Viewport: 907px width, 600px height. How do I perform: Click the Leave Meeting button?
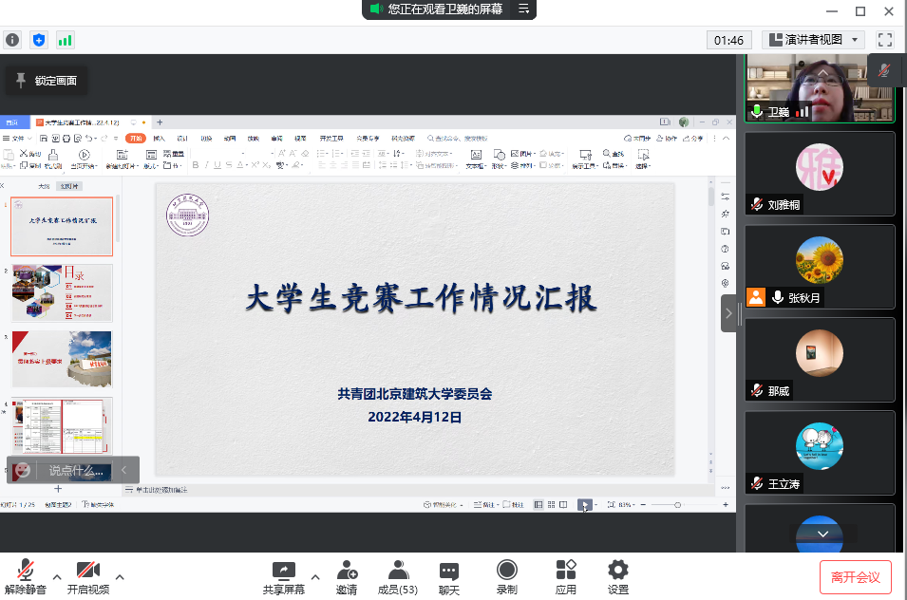(856, 576)
